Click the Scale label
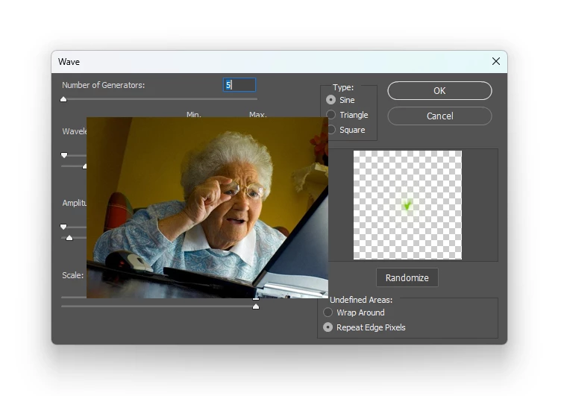This screenshot has width=564, height=396. coord(72,275)
